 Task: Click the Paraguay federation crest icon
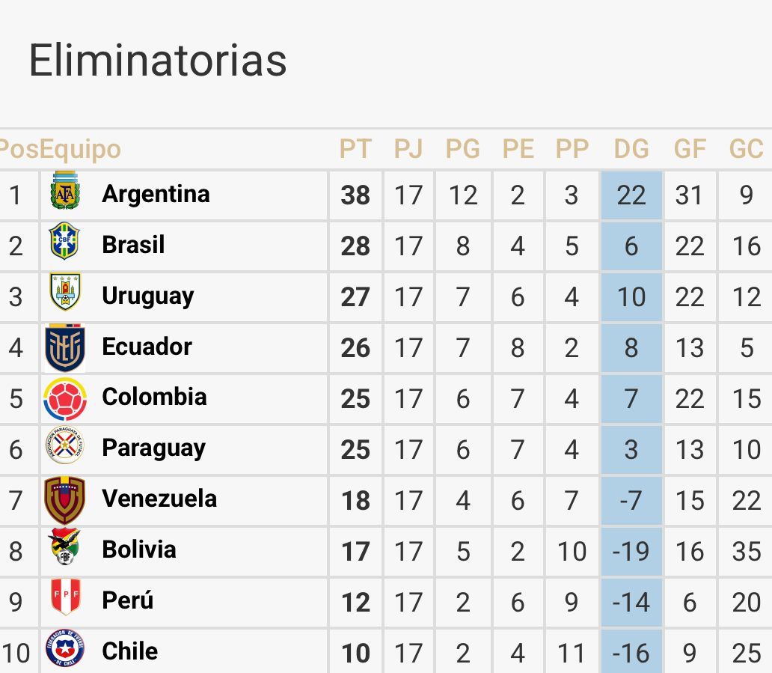pyautogui.click(x=65, y=446)
